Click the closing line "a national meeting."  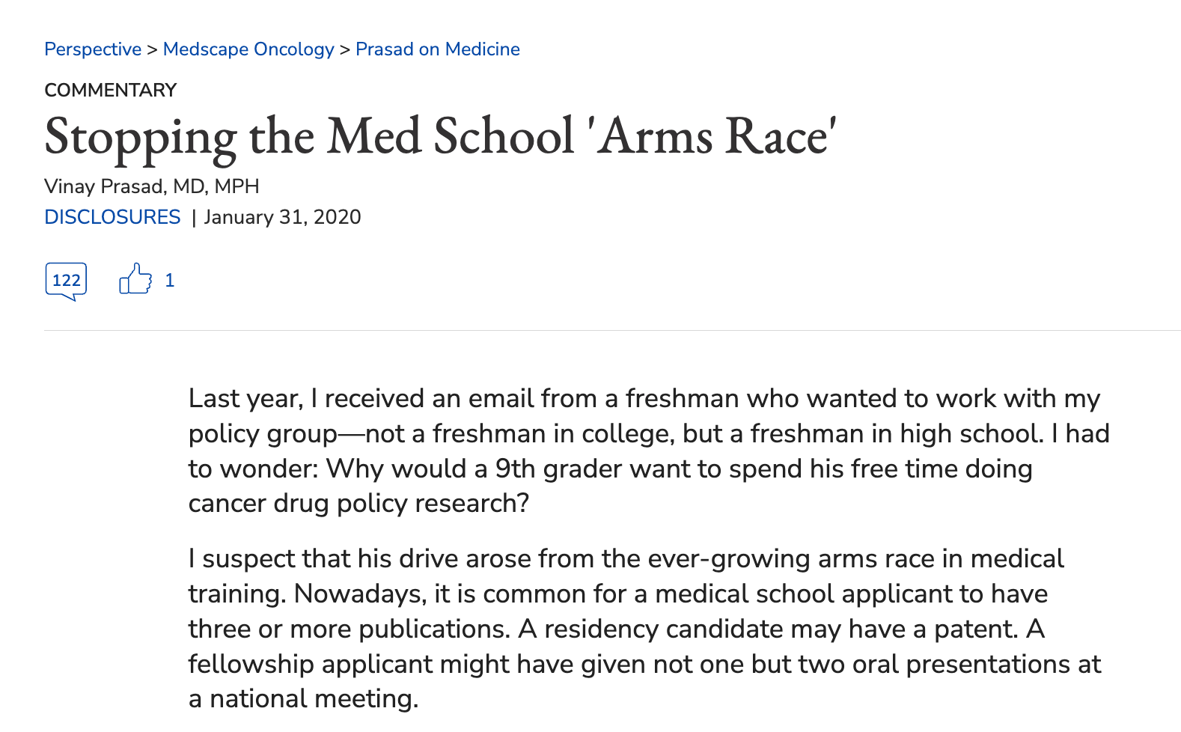pyautogui.click(x=303, y=699)
